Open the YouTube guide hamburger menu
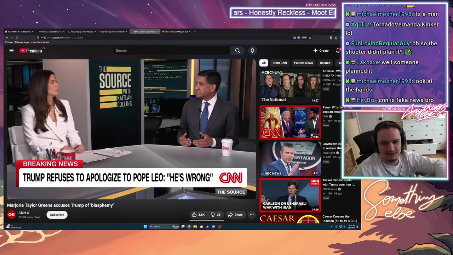The image size is (453, 255). [11, 51]
